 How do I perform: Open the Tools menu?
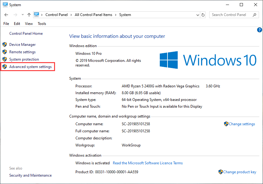[x=42, y=24]
